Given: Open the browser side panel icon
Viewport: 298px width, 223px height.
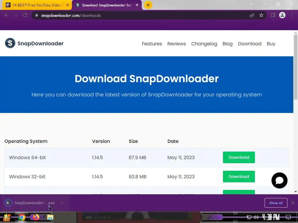Looking at the screenshot, I should coord(273,15).
